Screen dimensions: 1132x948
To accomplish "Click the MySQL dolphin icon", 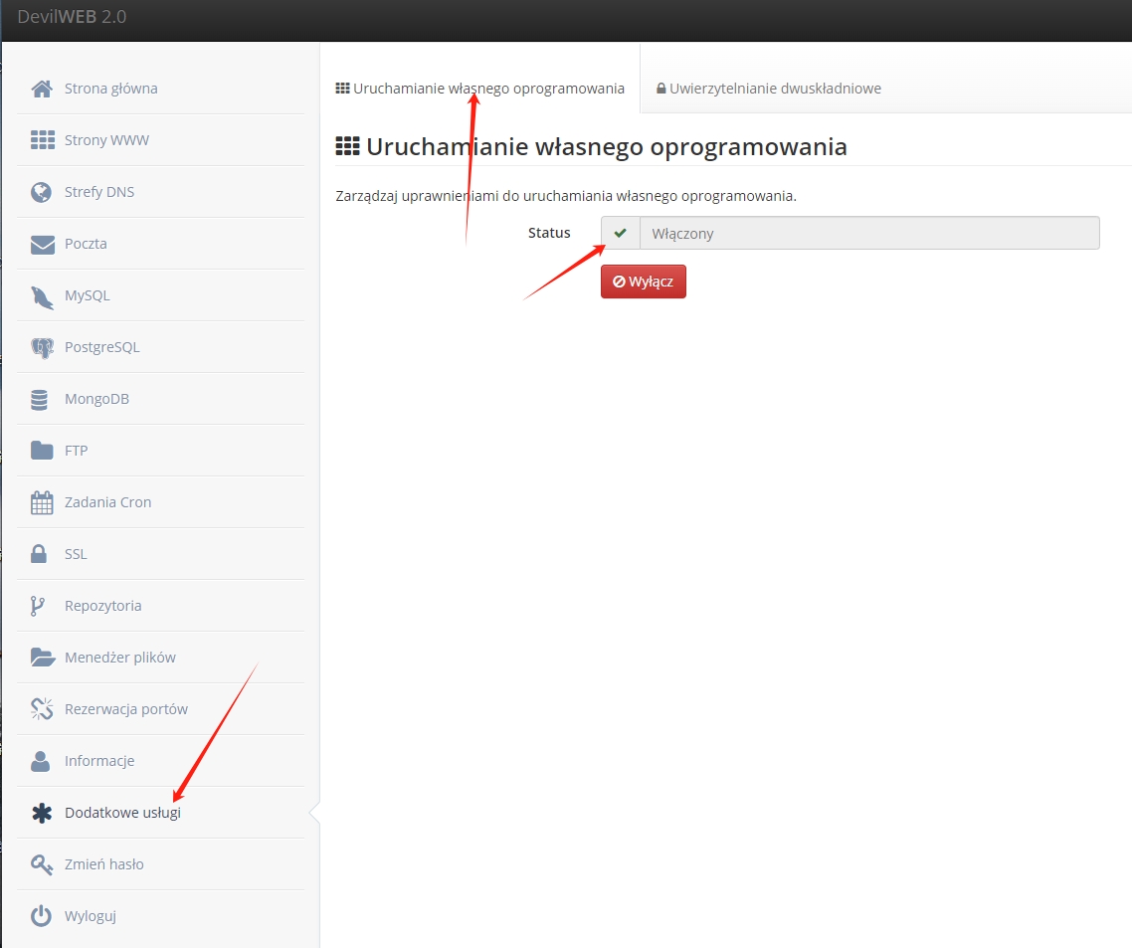I will pyautogui.click(x=42, y=295).
